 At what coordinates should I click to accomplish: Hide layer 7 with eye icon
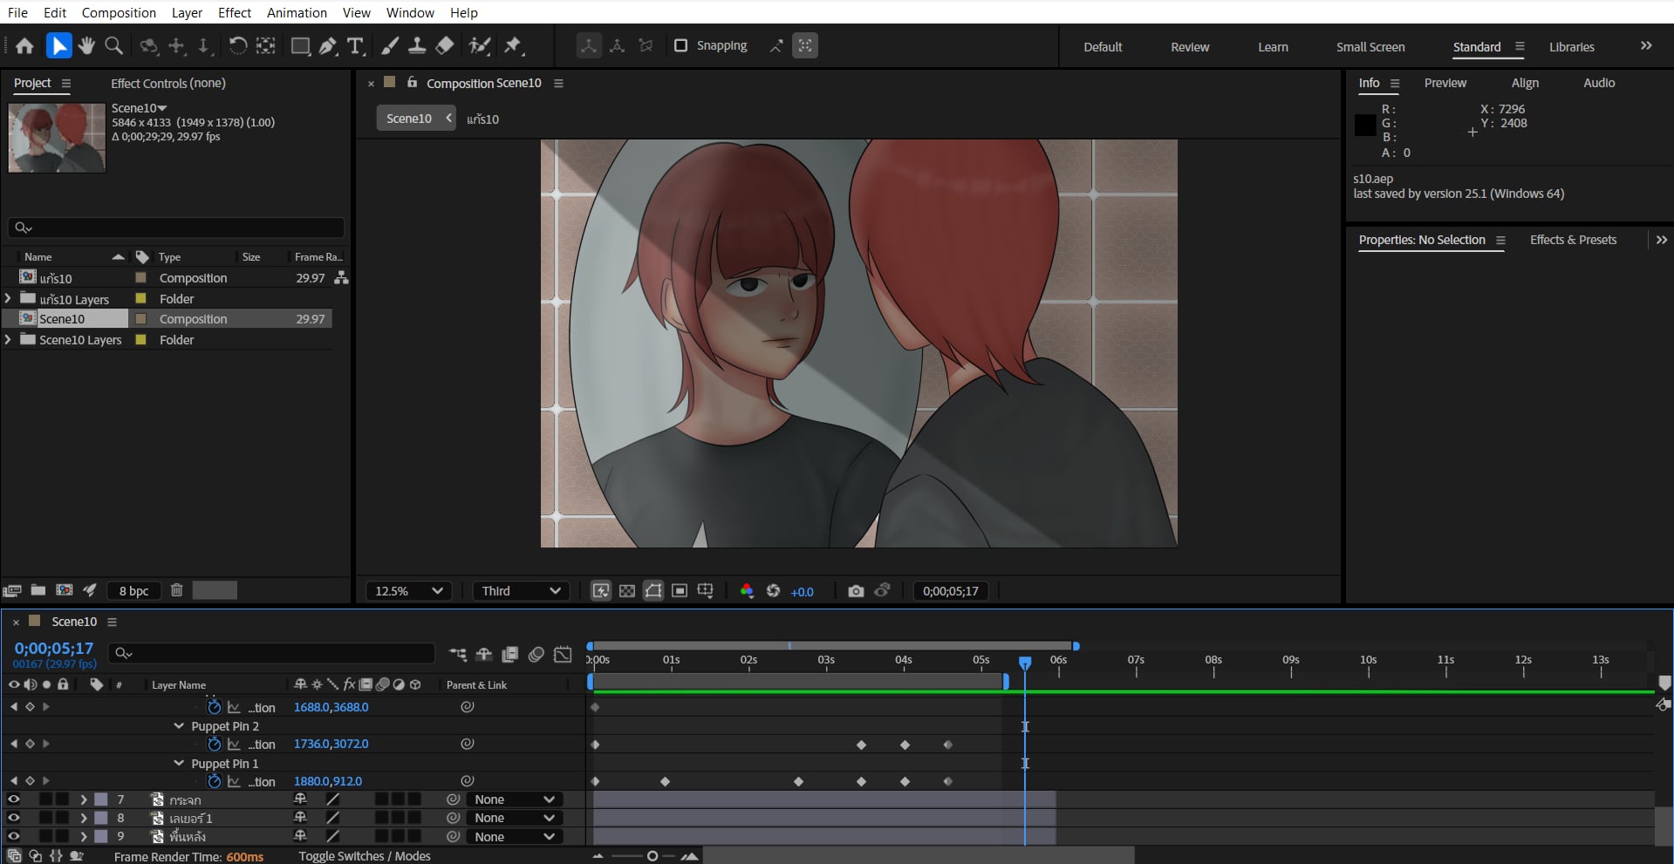point(13,799)
